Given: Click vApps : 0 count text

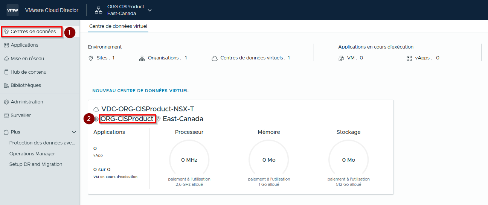Looking at the screenshot, I should 427,58.
